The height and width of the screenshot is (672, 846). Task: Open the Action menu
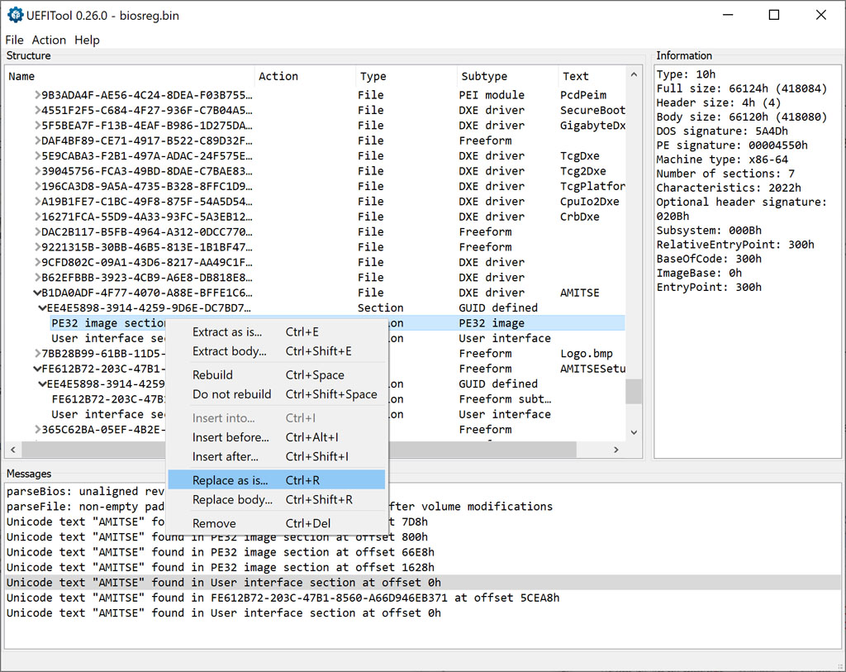tap(49, 40)
